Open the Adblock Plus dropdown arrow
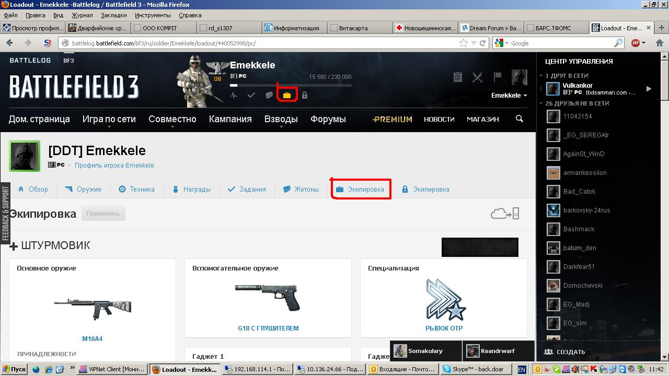Viewport: 669px width, 376px height. pos(644,43)
